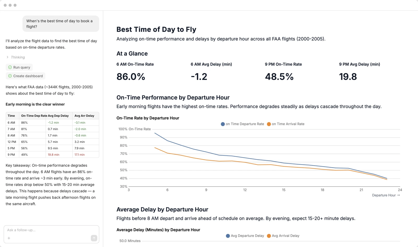This screenshot has height=247, width=418.
Task: Click the 6 AM On-Time Rate value 86.0%
Action: pyautogui.click(x=131, y=77)
